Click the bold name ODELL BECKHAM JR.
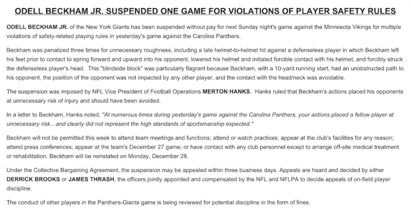411x214 pixels. coord(37,27)
